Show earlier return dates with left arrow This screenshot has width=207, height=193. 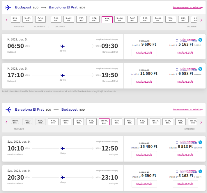(x=6, y=122)
